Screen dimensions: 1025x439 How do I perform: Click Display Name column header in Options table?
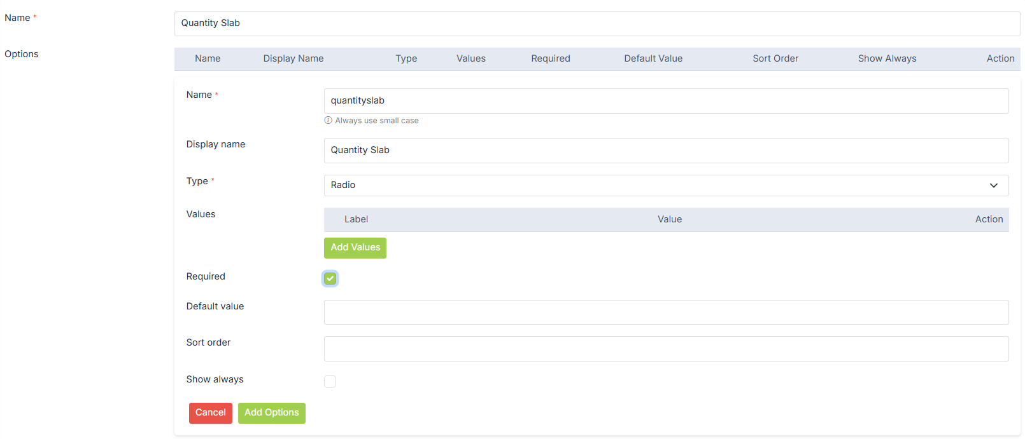coord(293,58)
